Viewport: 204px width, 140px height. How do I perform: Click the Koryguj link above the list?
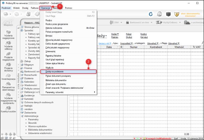[x=144, y=37]
